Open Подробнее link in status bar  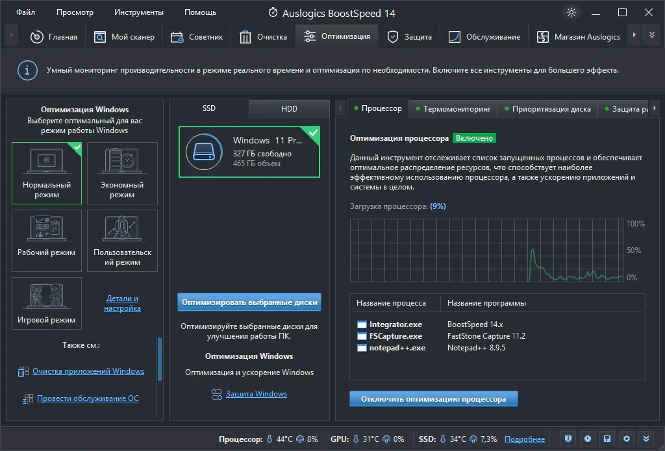tap(525, 439)
